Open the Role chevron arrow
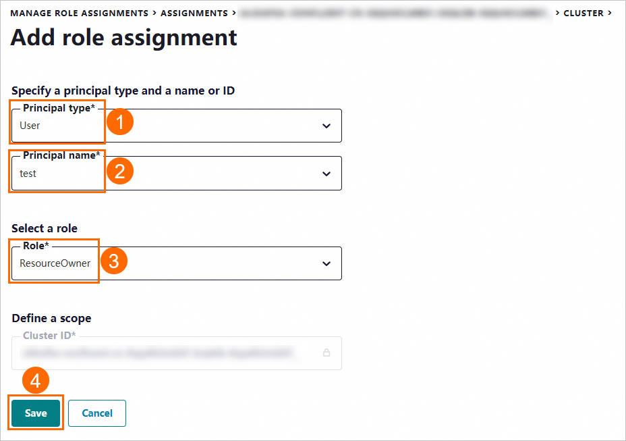This screenshot has height=441, width=626. point(326,263)
